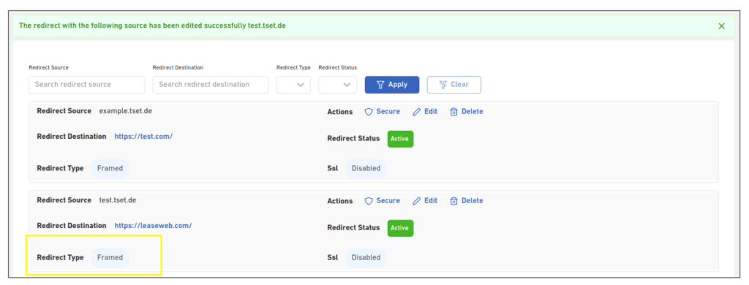749x285 pixels.
Task: Focus the Search redirect source field
Action: (87, 85)
